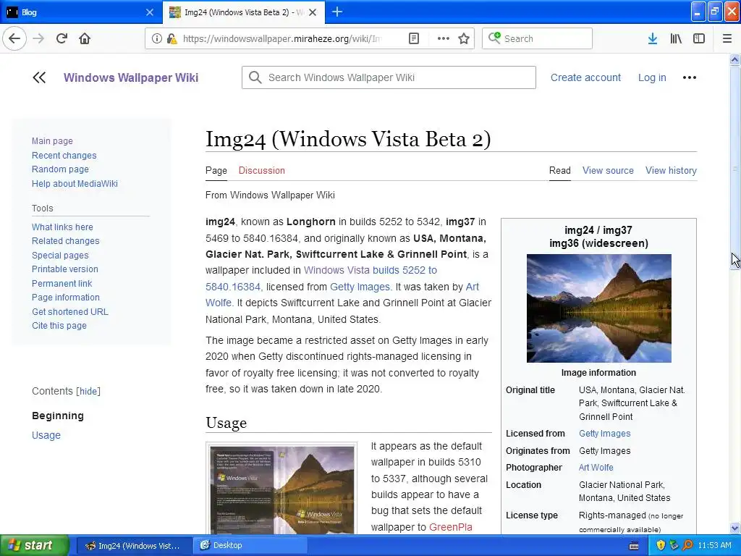Viewport: 741px width, 556px height.
Task: Open Art Wolfe link in infobox
Action: [596, 468]
